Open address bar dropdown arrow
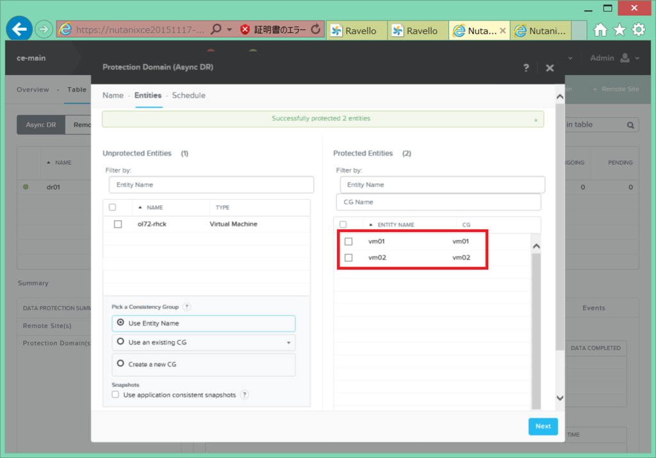This screenshot has width=656, height=458. (229, 29)
